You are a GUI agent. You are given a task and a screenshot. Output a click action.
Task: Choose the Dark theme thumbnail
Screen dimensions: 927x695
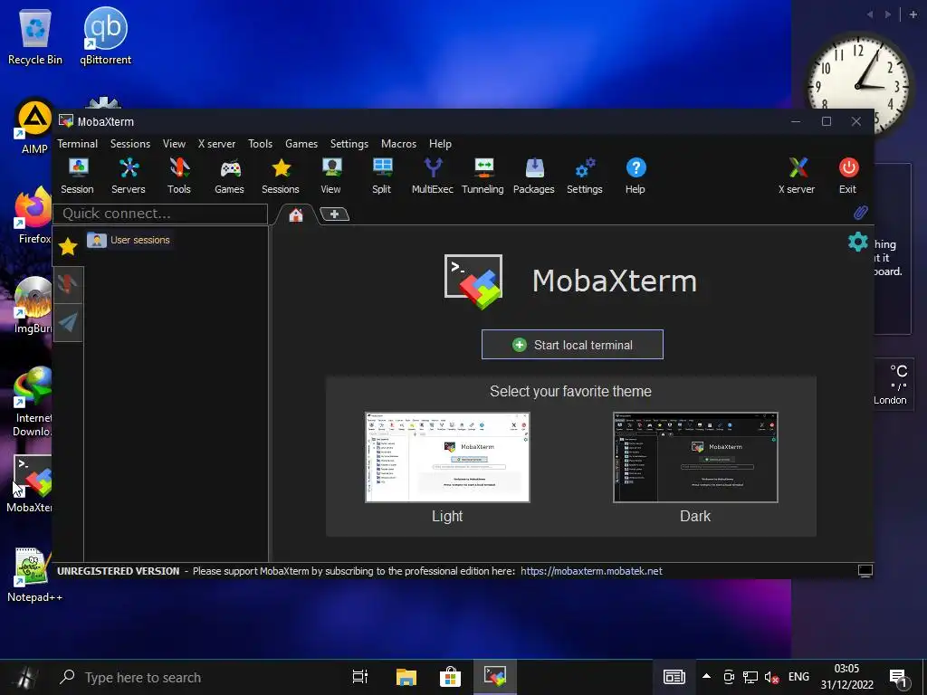[x=695, y=457]
